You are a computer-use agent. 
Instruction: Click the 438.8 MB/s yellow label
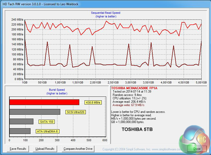tap(93, 102)
